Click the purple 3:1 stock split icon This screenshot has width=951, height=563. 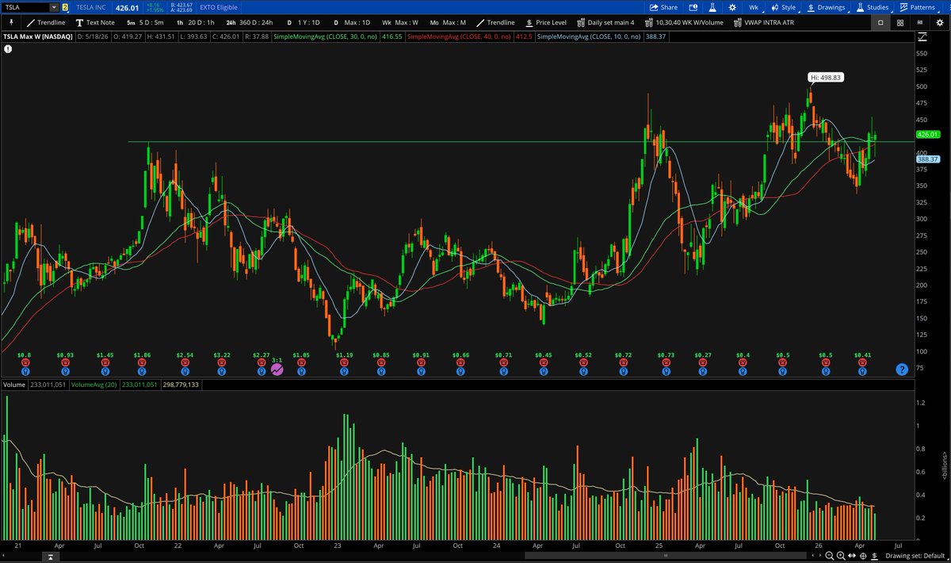(x=277, y=368)
